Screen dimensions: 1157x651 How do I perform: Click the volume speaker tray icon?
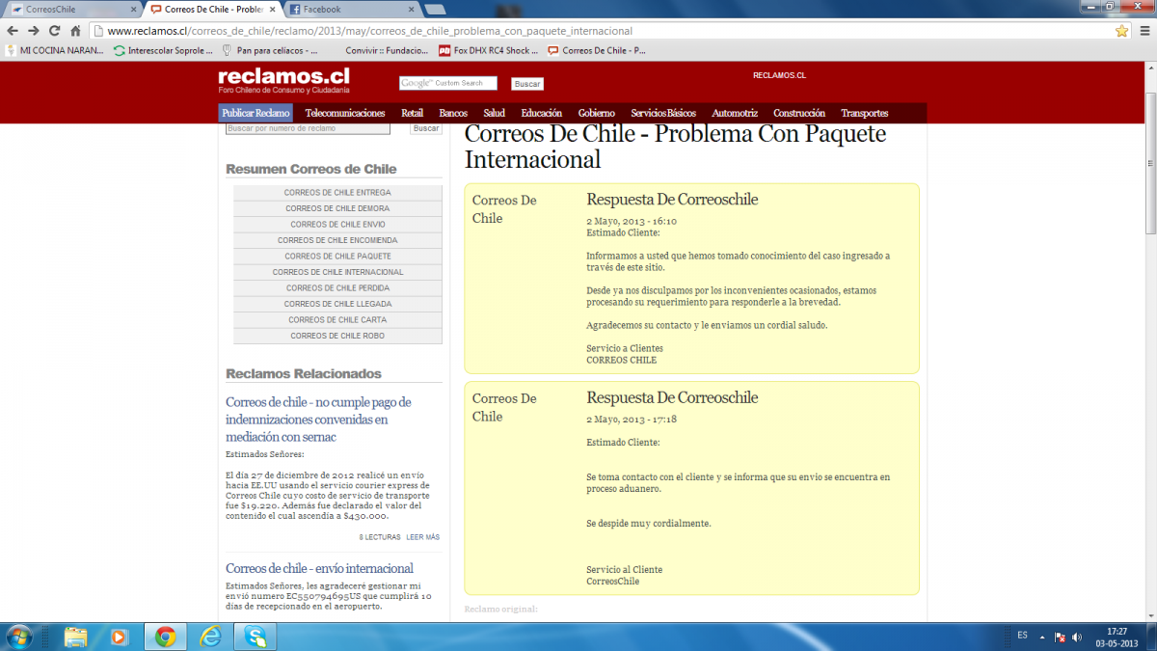(1076, 637)
